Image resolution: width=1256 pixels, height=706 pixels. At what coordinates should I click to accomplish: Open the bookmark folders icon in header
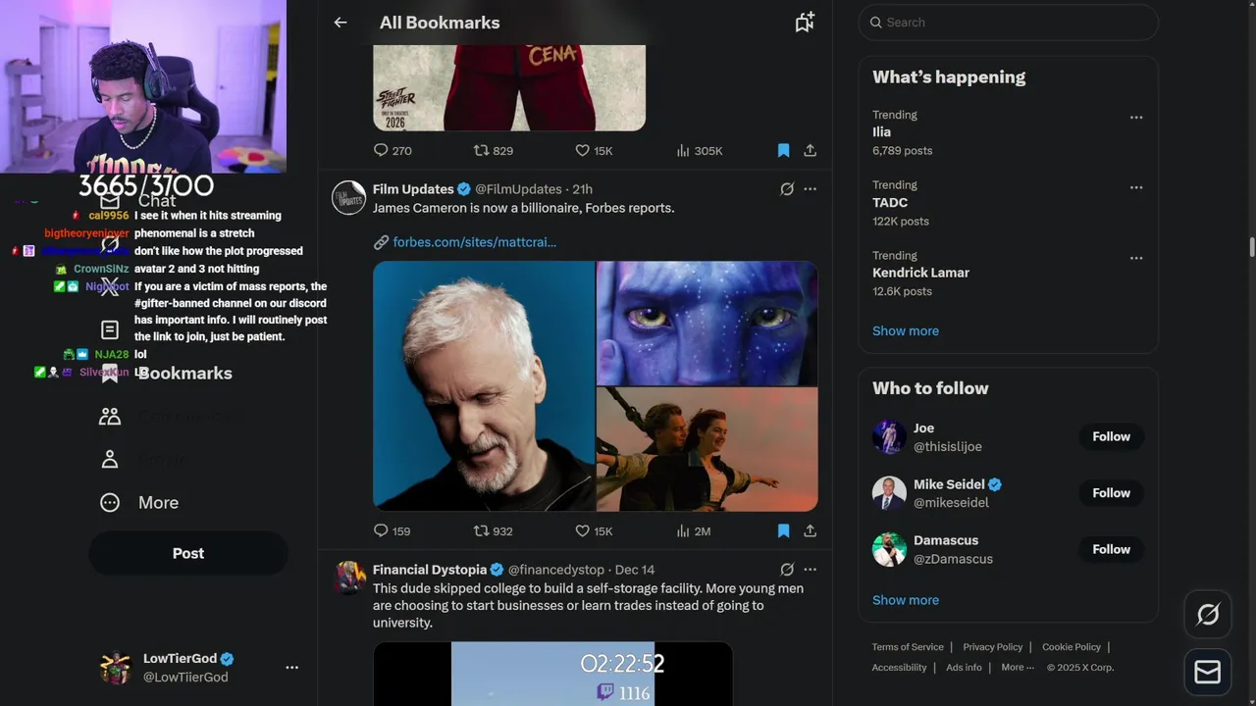click(805, 23)
